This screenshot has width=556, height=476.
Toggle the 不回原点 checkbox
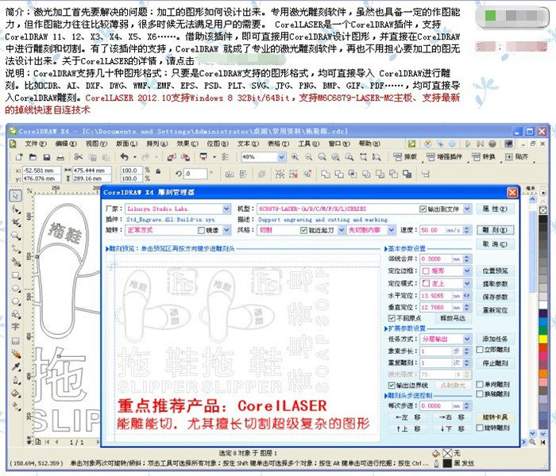click(392, 318)
